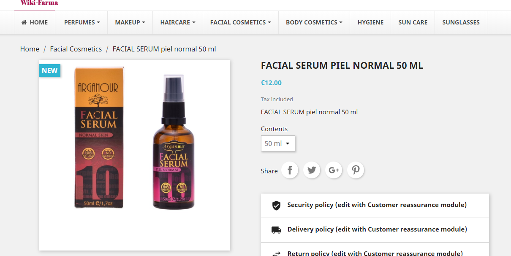Share product on Pinterest
Viewport: 511px width, 256px height.
(x=356, y=170)
